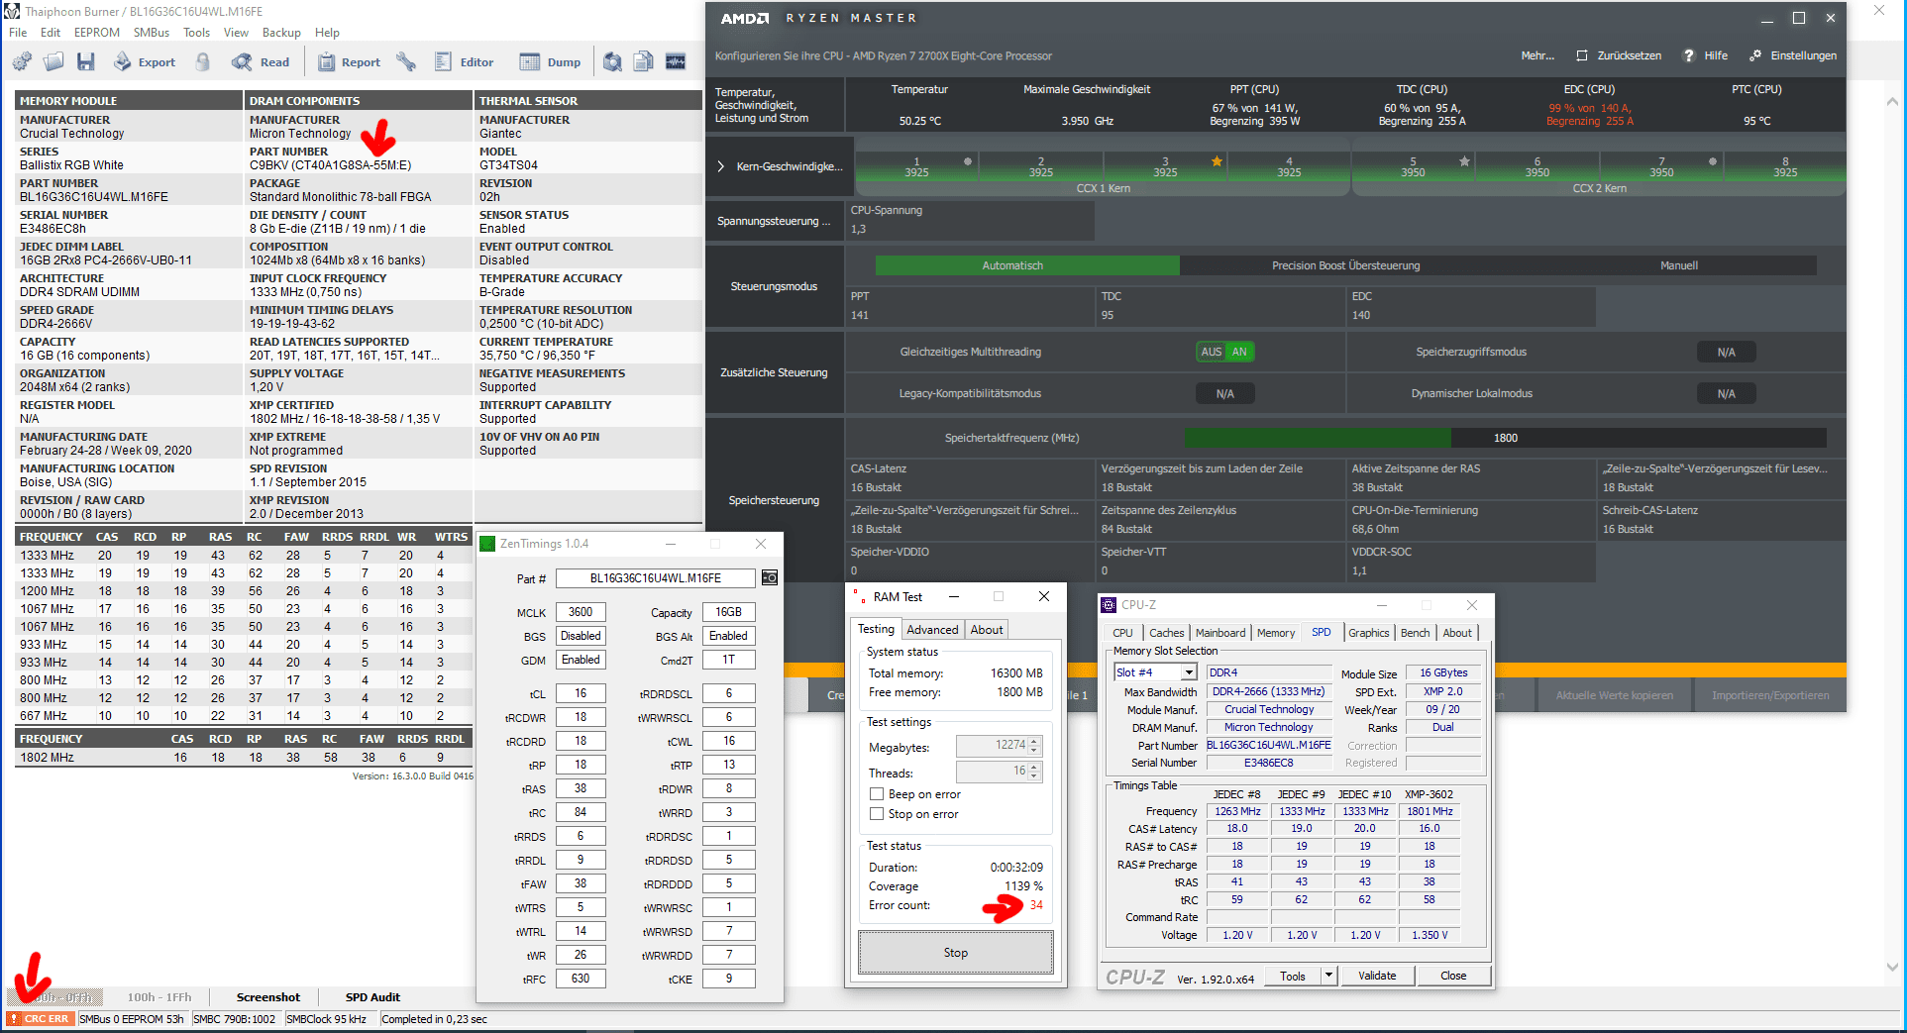Switch to SPD Audit tab in Thaiphoon Burner
The image size is (1907, 1033).
[372, 997]
